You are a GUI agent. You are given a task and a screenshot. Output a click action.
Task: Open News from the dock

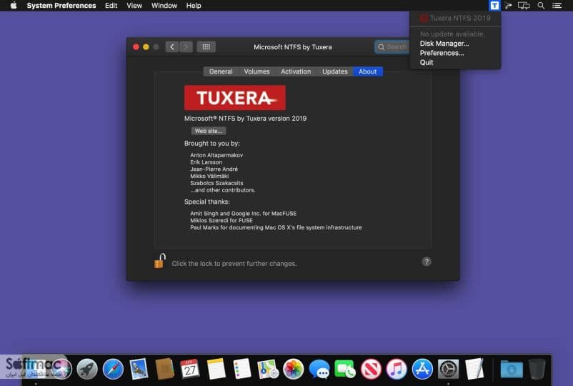click(371, 369)
